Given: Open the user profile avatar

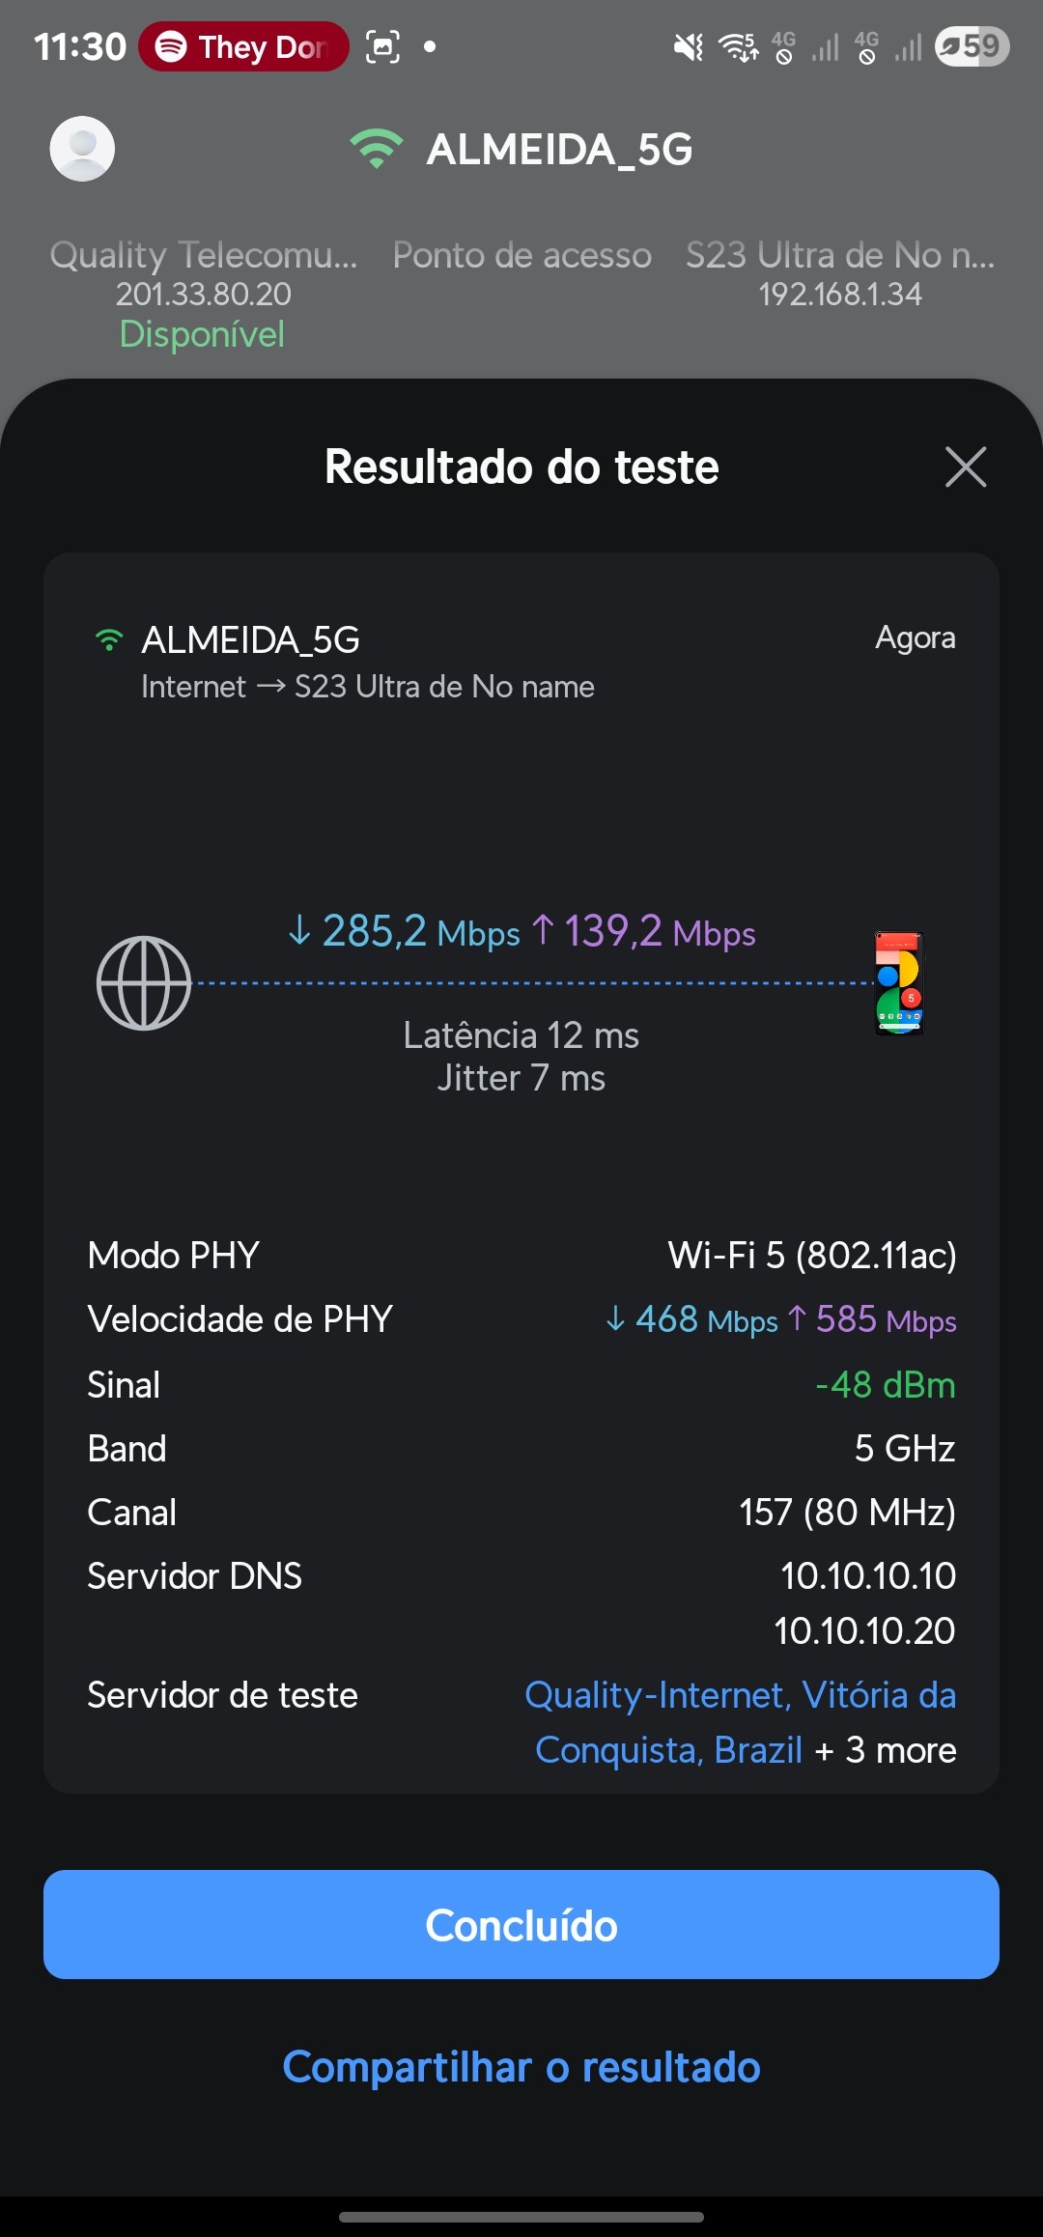Looking at the screenshot, I should tap(82, 149).
